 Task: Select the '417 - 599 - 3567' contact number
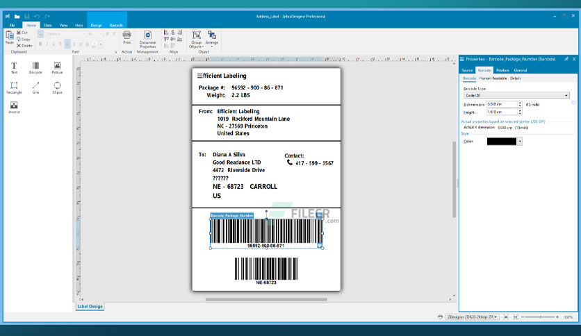click(314, 163)
